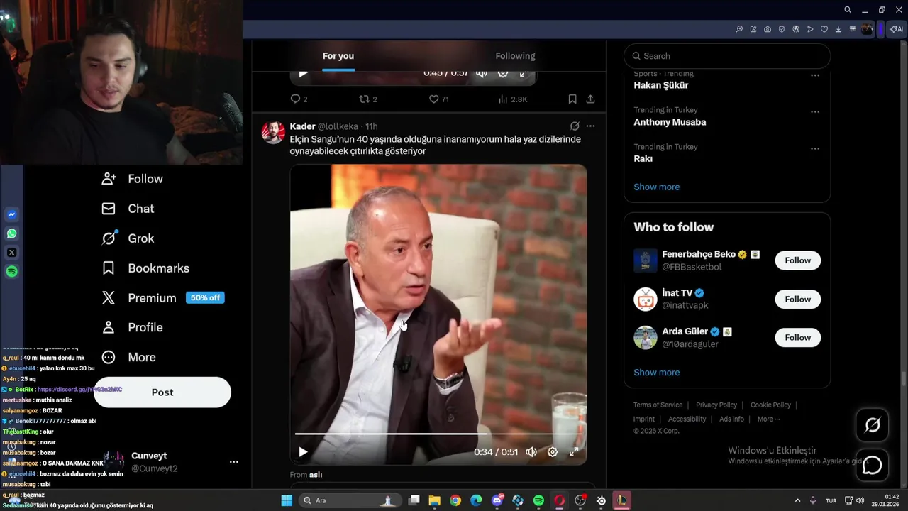The width and height of the screenshot is (908, 511).
Task: Click the X search input field
Action: point(727,56)
